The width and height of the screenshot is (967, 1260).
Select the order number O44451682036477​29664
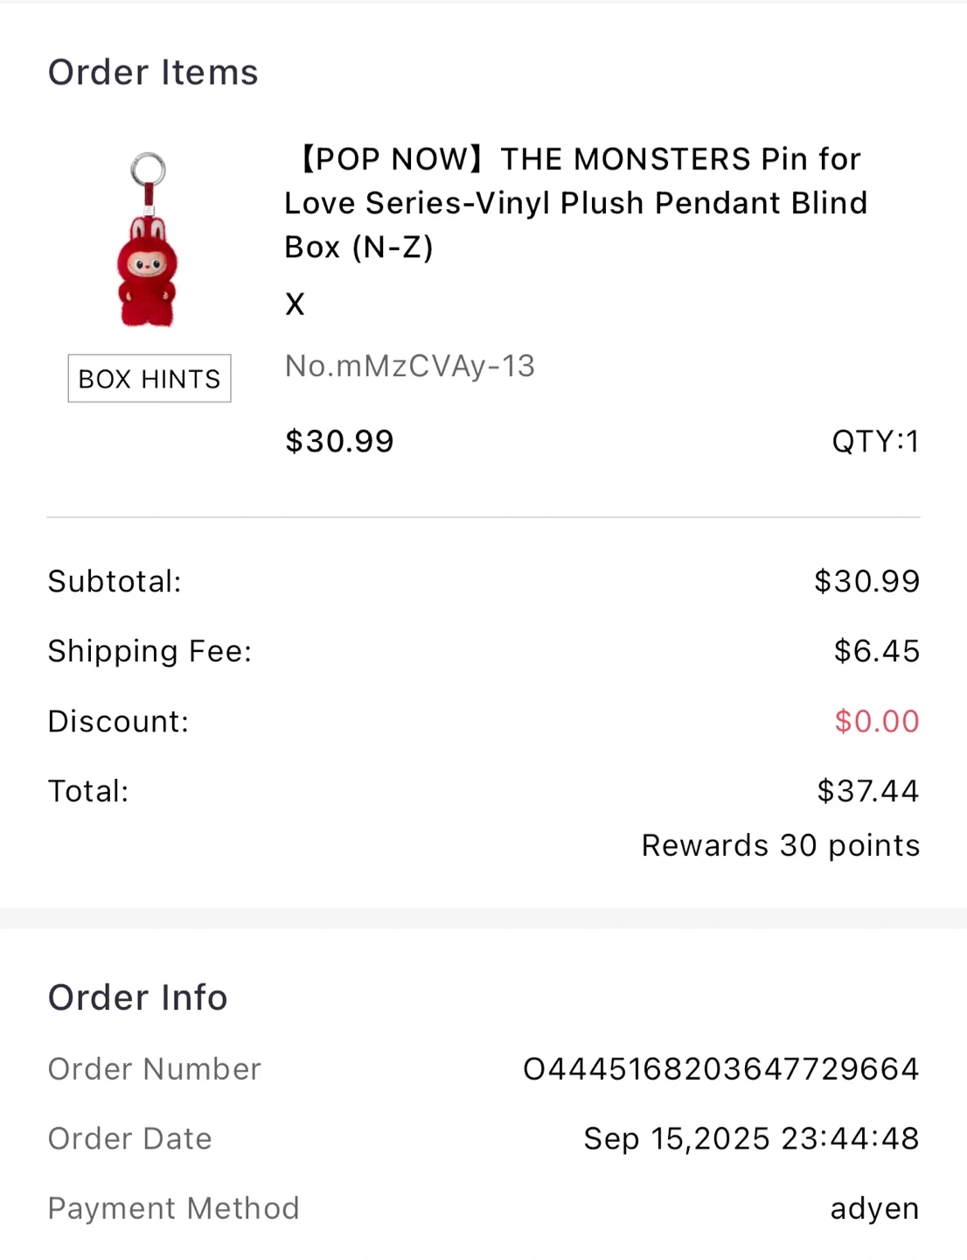720,1068
